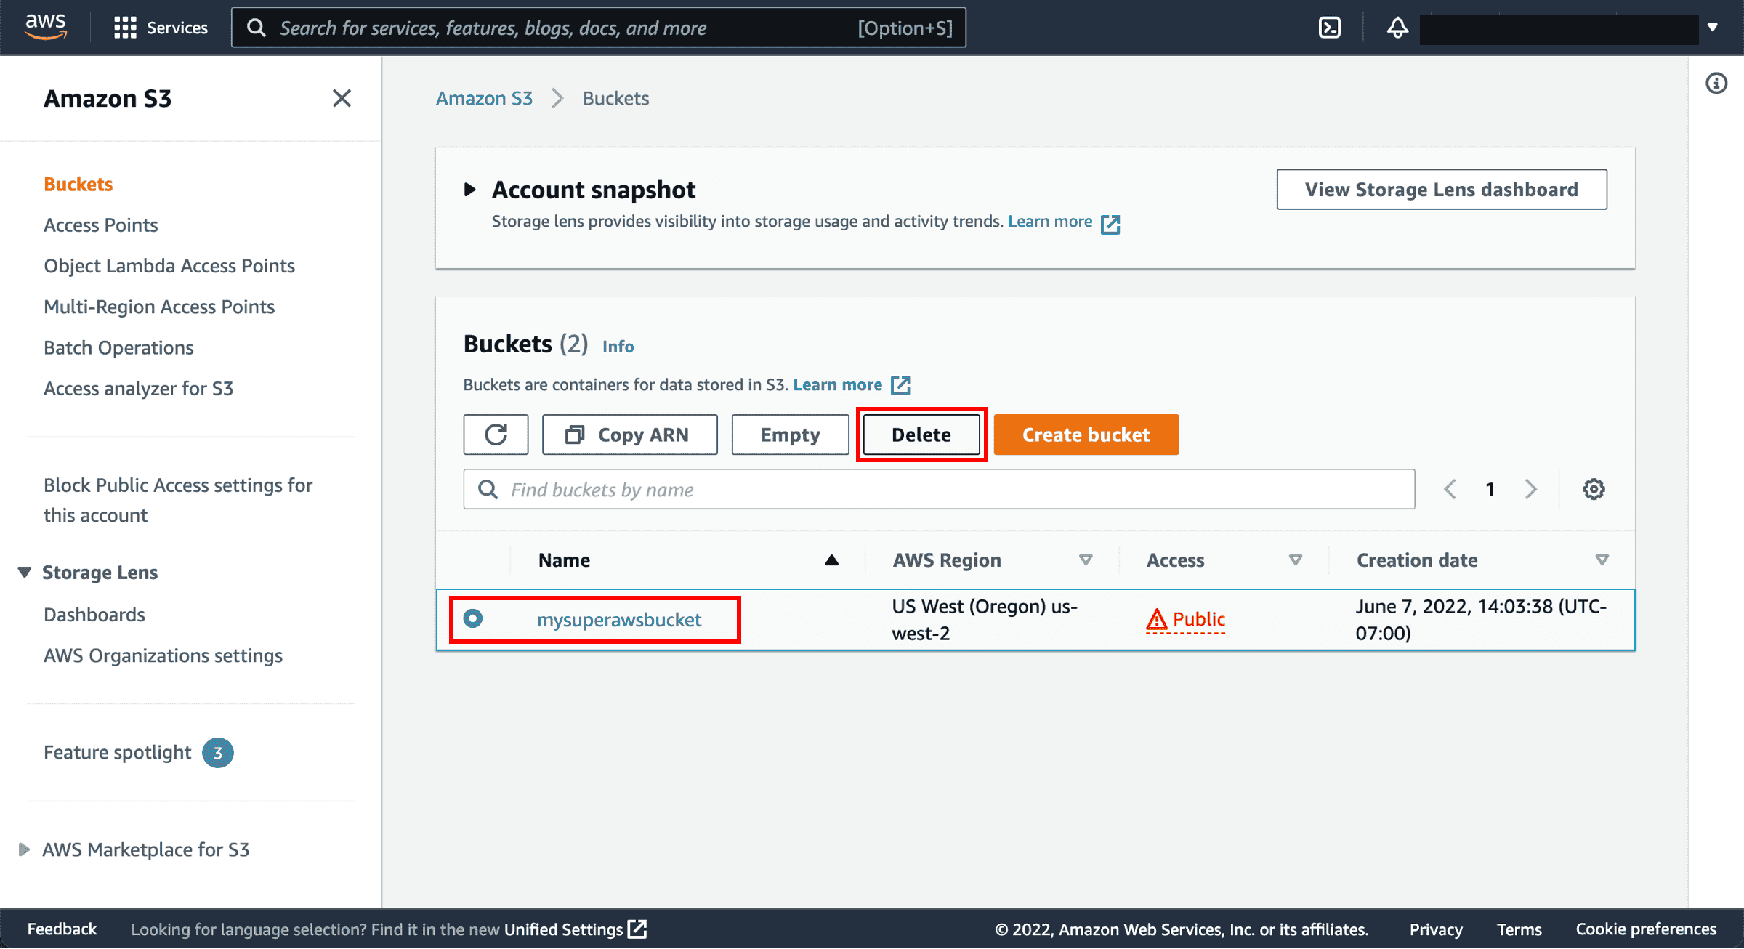Open Buckets Info link
Screen dimensions: 1744x949
coord(618,347)
